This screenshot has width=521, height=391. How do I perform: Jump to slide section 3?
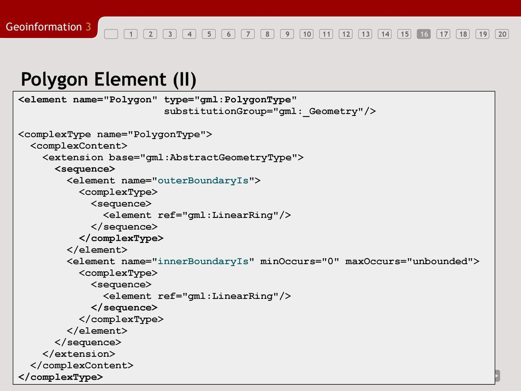170,34
